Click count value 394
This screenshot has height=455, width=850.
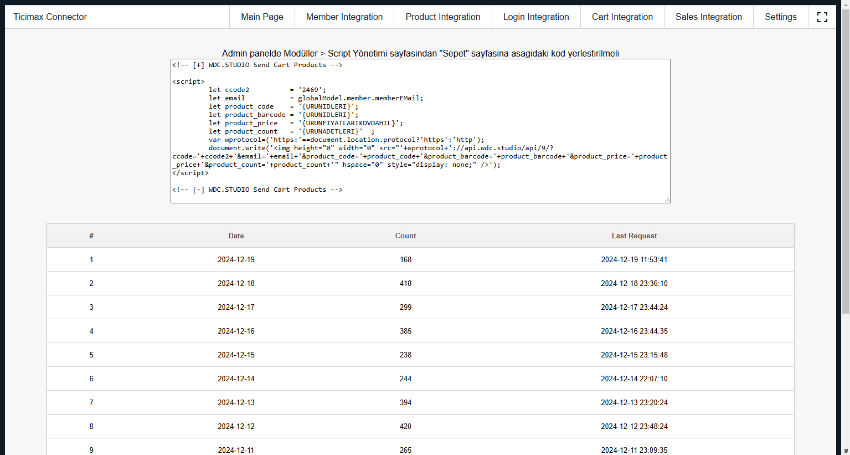pos(406,402)
